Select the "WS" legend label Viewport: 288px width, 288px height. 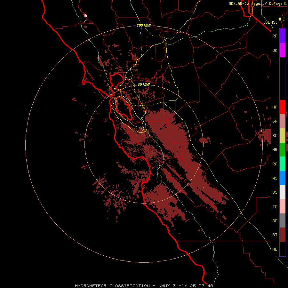pos(275,178)
